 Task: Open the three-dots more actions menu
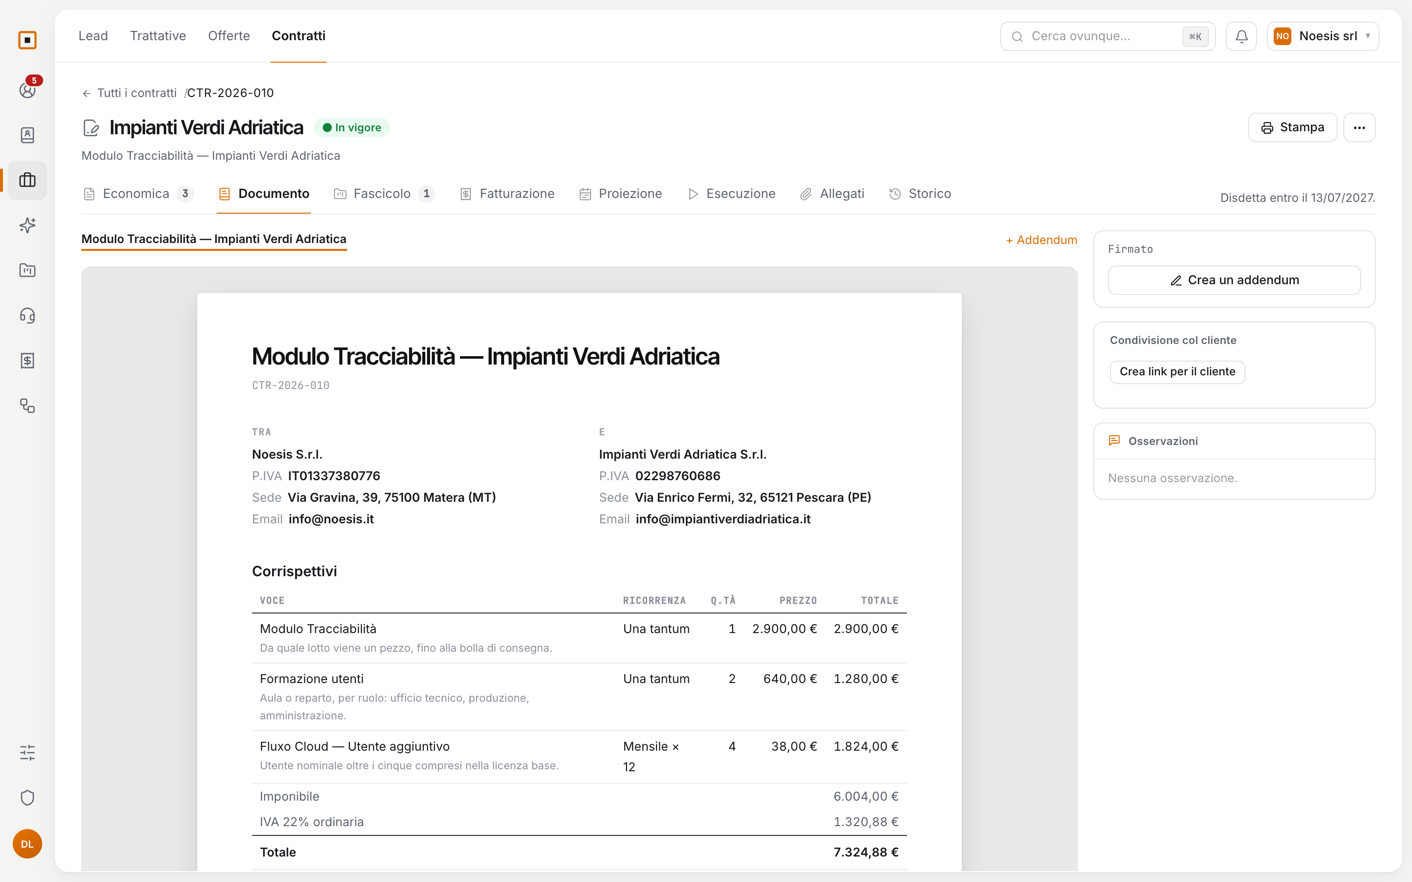click(x=1359, y=127)
